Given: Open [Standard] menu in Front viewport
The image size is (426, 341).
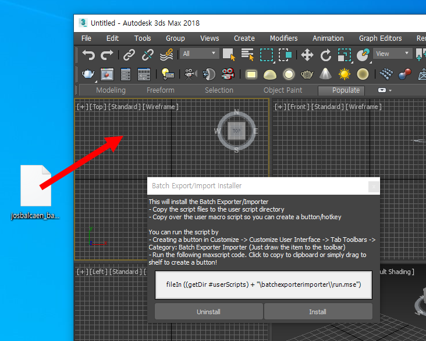Looking at the screenshot, I should coord(328,107).
